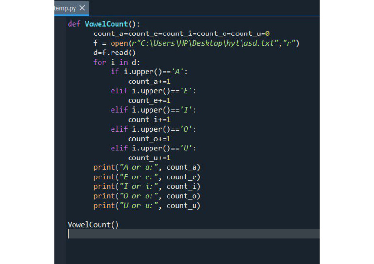Click the count_a=count_e=...=0 line
Viewport: 374px width, 264px height.
[x=182, y=34]
